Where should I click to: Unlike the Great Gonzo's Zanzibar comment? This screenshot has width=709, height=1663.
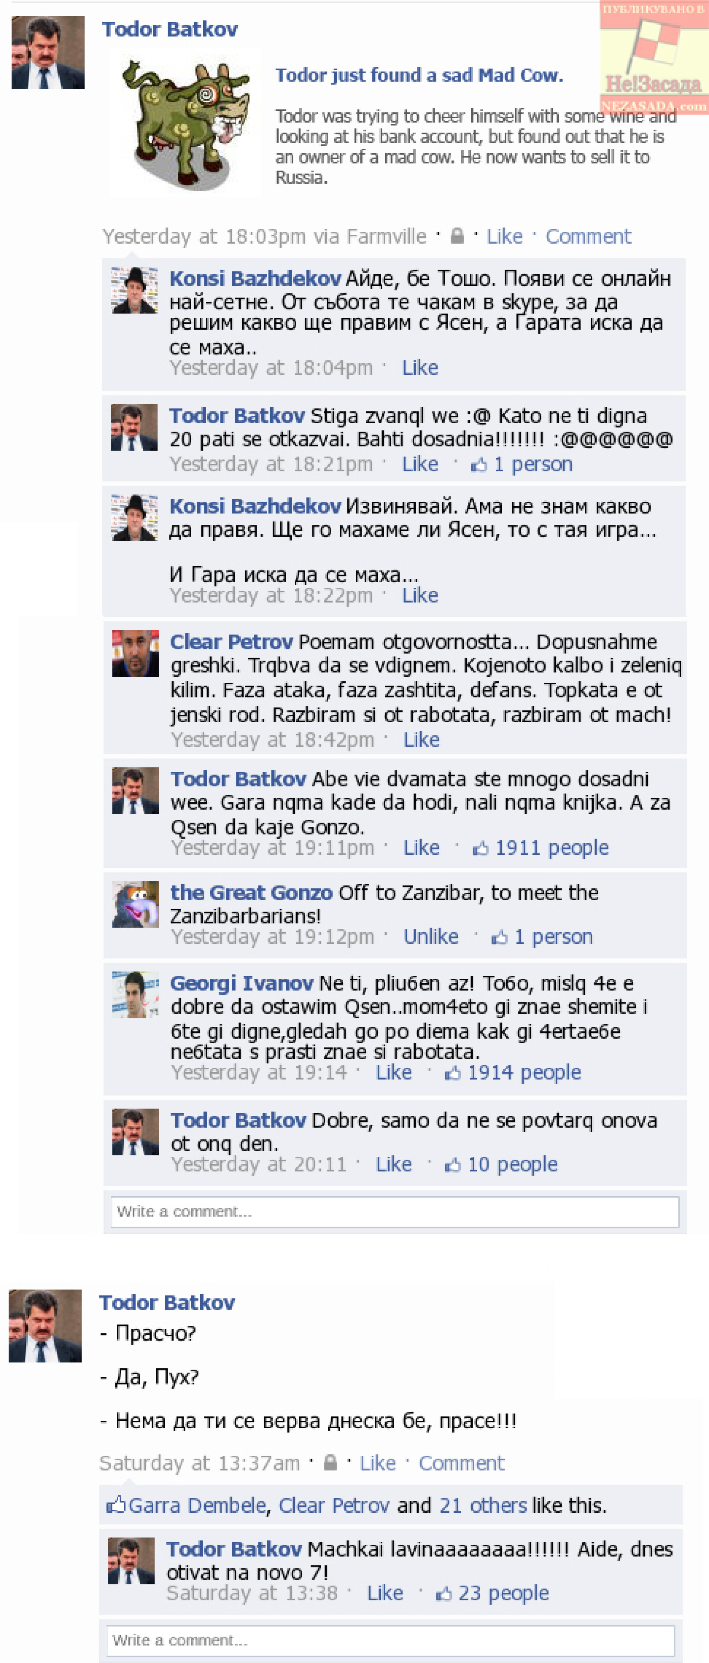coord(431,937)
